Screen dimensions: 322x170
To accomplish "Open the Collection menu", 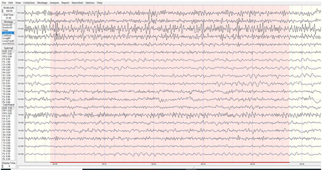I will pos(29,3).
